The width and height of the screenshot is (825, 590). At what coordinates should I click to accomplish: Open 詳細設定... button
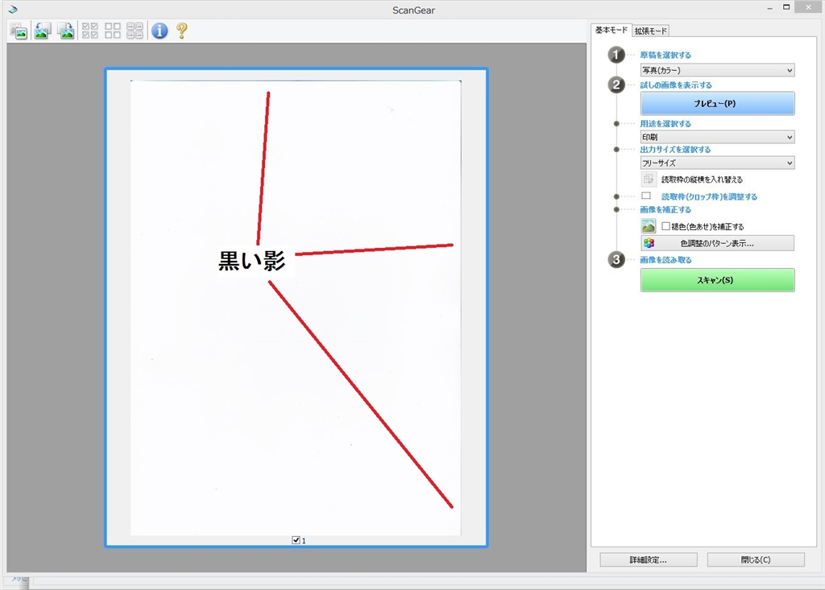point(649,560)
